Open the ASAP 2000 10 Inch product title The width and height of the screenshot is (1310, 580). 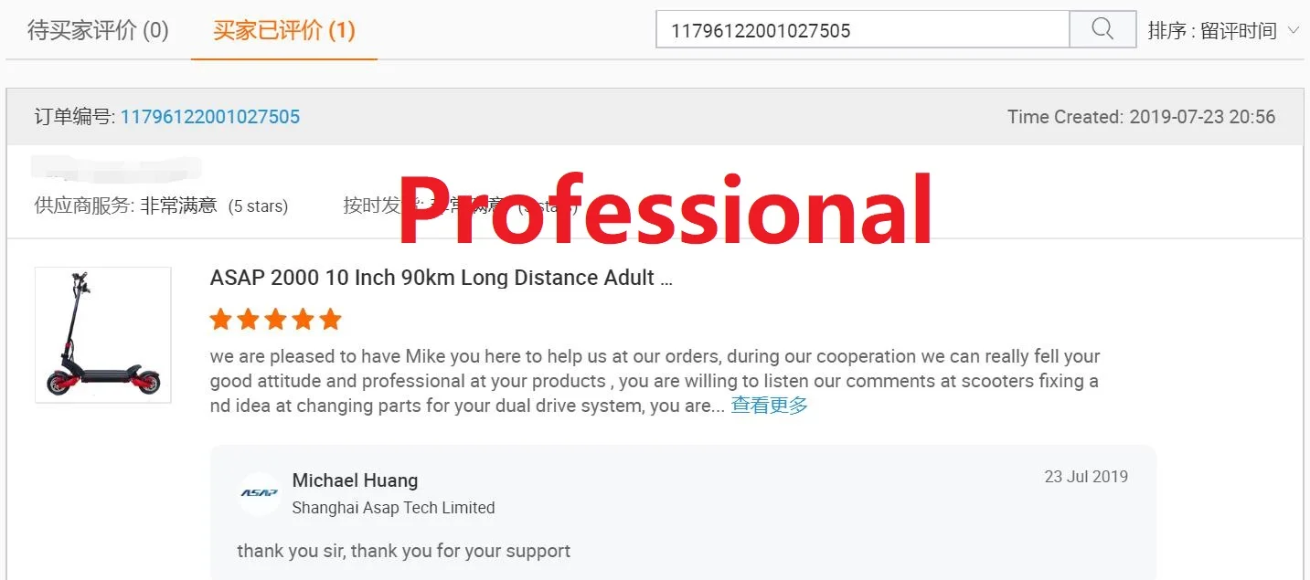442,278
